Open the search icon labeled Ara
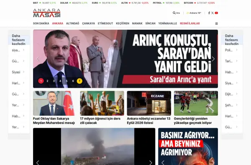 pos(176,13)
